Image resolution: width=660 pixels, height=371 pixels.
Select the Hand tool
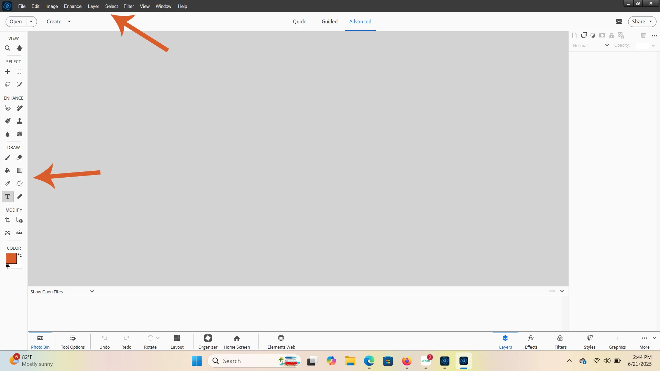tap(20, 48)
